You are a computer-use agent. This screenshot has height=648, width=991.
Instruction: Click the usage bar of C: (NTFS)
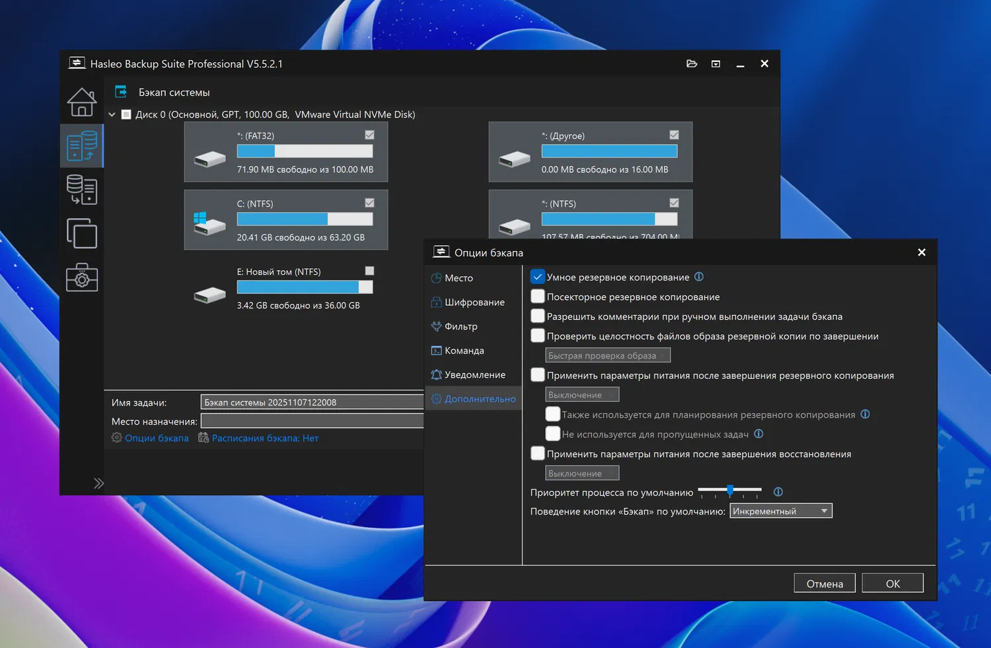[305, 219]
